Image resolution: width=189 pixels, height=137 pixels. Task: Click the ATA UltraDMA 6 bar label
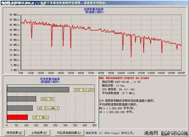[48, 108]
